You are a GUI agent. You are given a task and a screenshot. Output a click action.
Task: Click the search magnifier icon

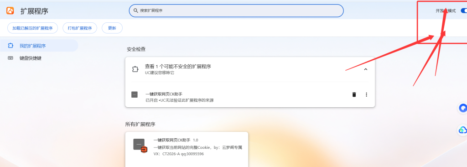[x=135, y=10]
